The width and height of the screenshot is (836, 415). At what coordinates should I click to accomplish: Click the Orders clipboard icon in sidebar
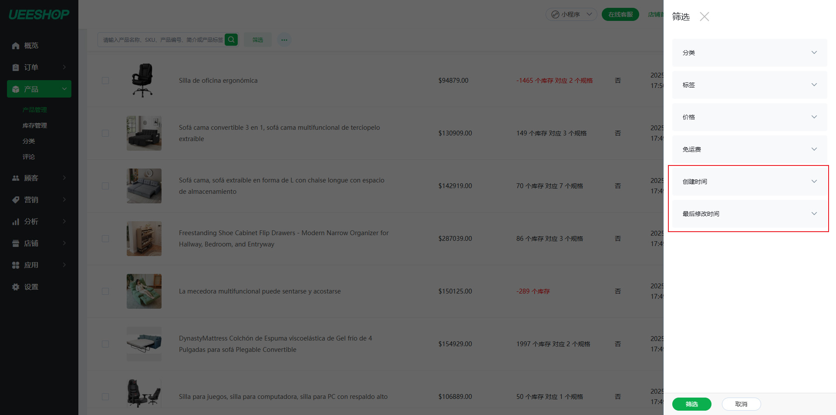pyautogui.click(x=16, y=67)
